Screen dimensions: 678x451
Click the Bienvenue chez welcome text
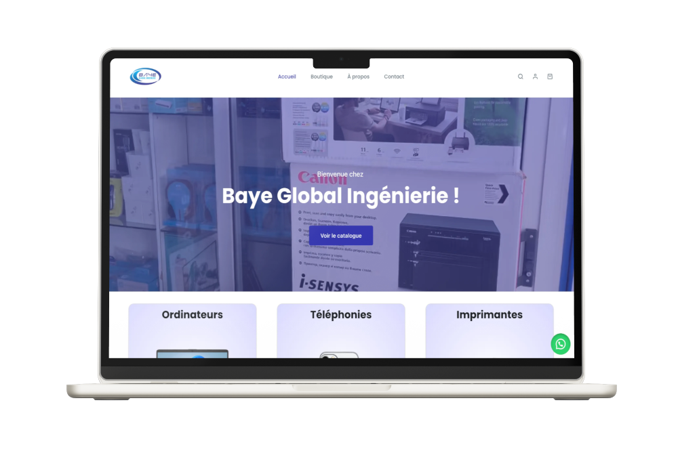coord(340,175)
